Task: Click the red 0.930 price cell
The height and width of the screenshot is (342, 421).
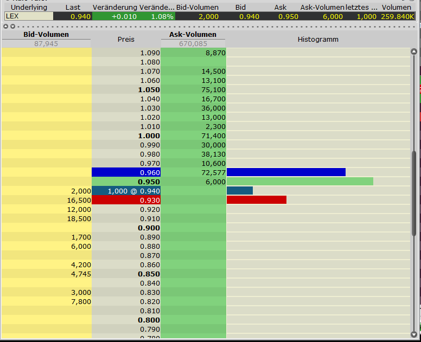Action: [126, 200]
